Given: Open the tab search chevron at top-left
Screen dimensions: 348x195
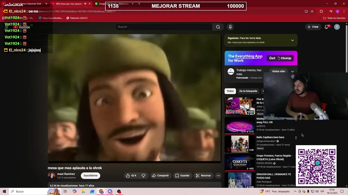Looking at the screenshot, I should (4, 4).
